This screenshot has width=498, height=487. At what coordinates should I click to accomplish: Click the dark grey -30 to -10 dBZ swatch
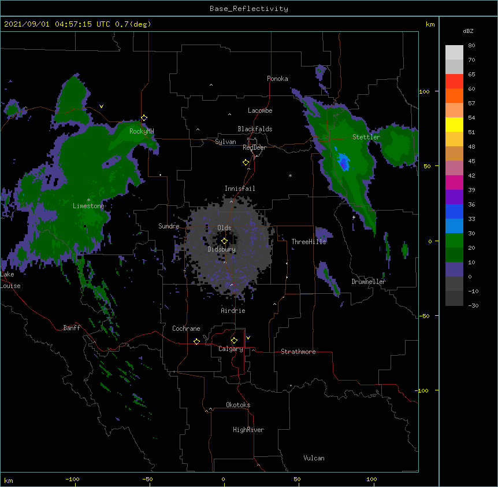pos(454,298)
